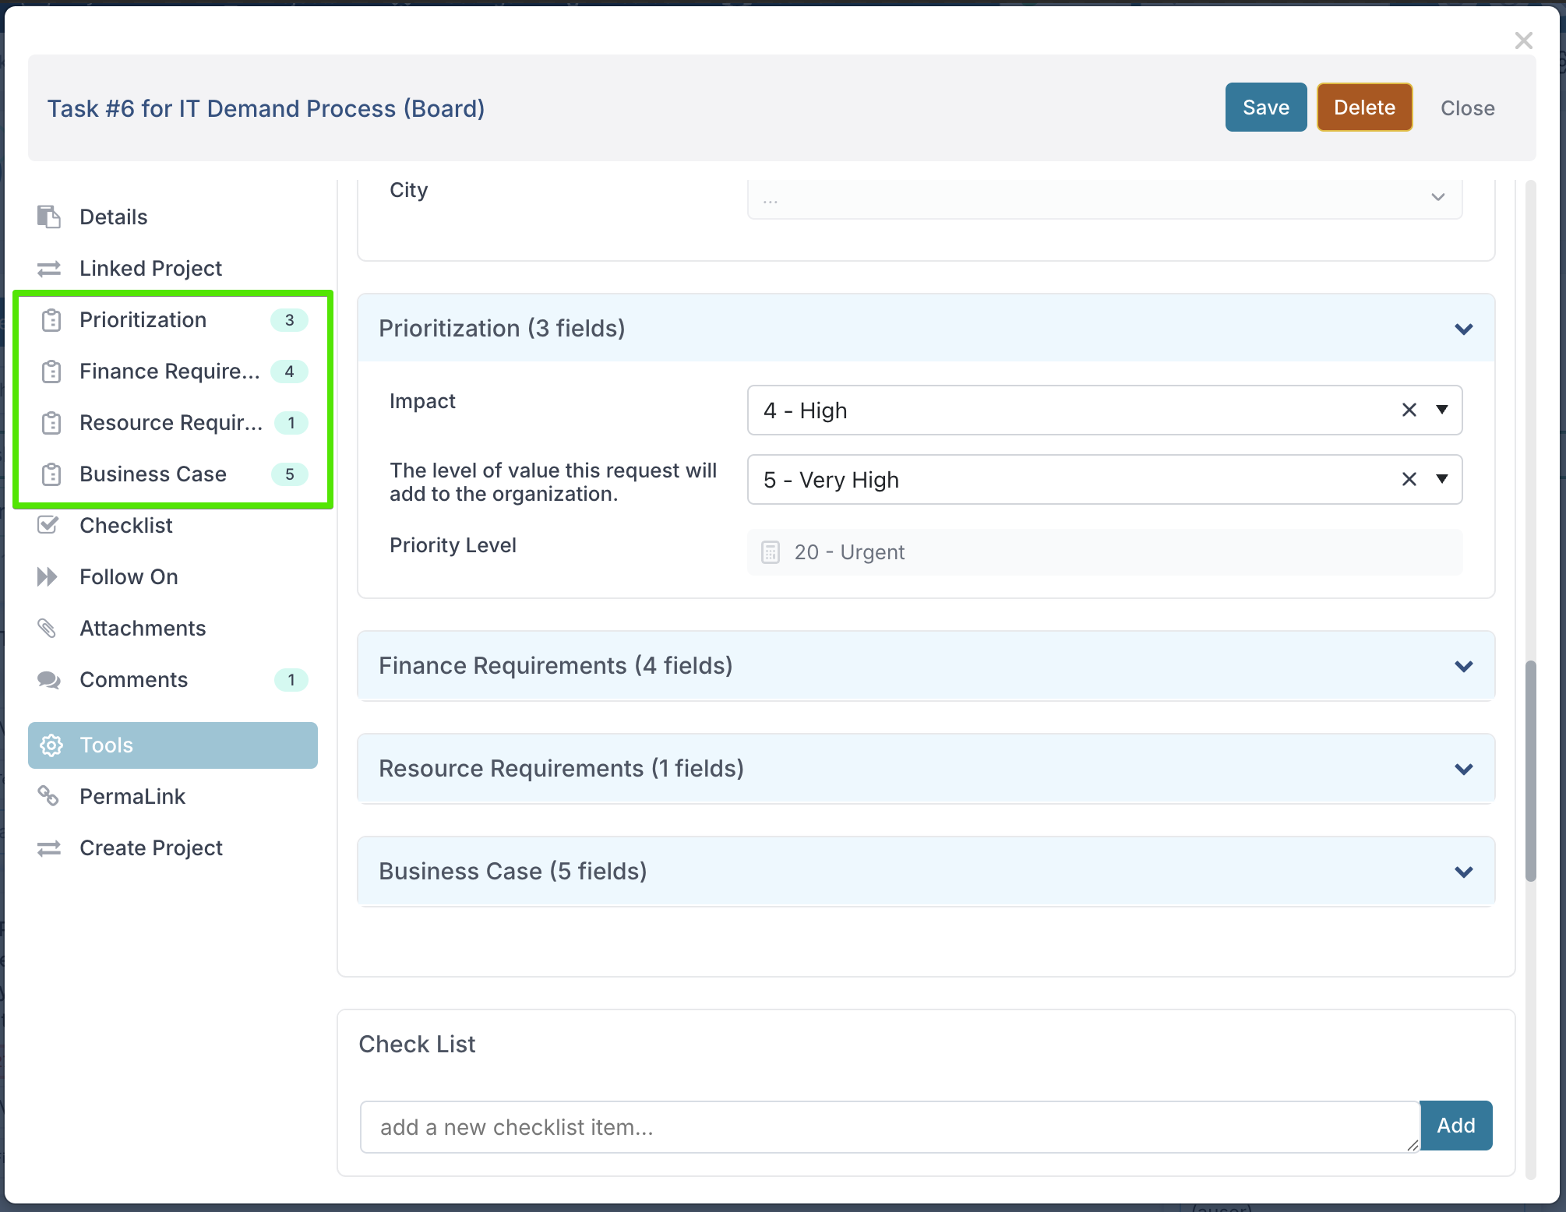Click the Comments speech bubble icon
The image size is (1566, 1212).
click(49, 680)
